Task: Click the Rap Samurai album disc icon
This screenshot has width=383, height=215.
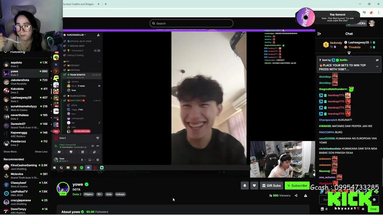Action: tap(306, 17)
